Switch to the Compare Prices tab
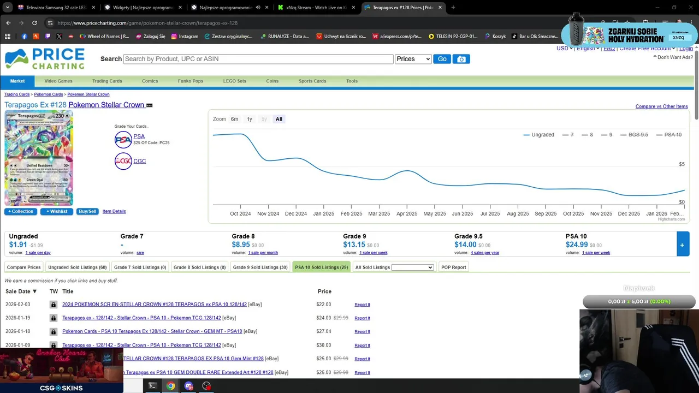699x393 pixels. pyautogui.click(x=24, y=267)
